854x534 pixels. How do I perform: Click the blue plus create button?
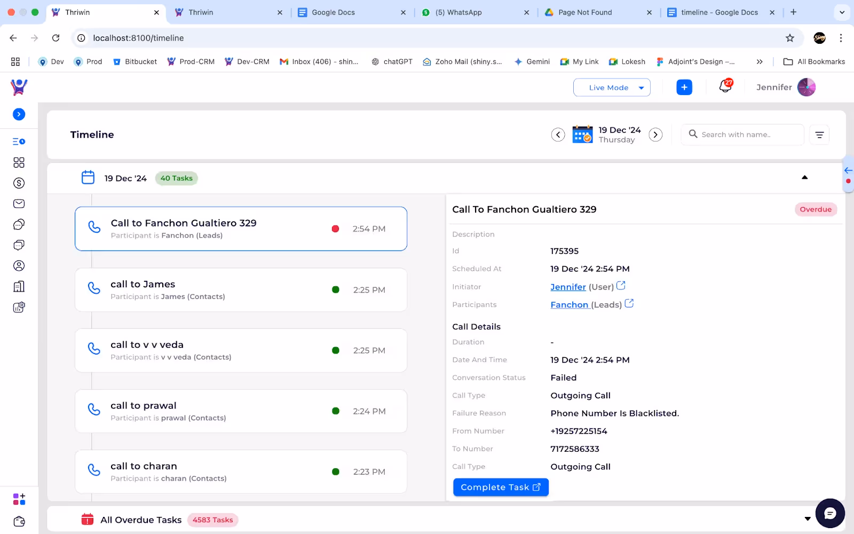pyautogui.click(x=684, y=87)
